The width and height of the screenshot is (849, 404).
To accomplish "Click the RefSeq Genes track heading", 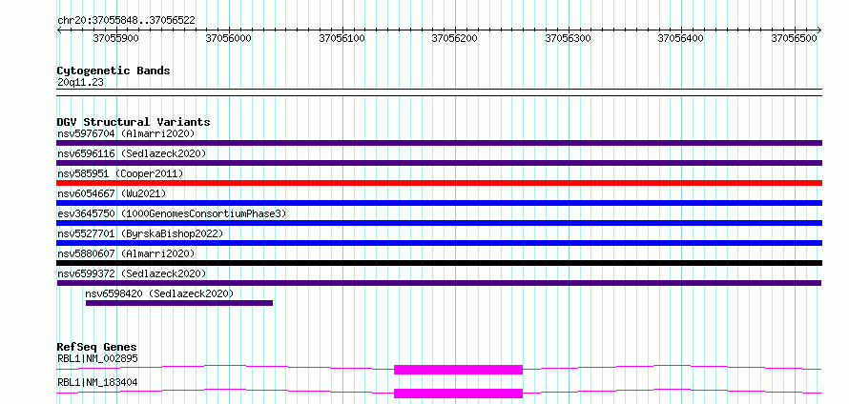I will coord(96,347).
